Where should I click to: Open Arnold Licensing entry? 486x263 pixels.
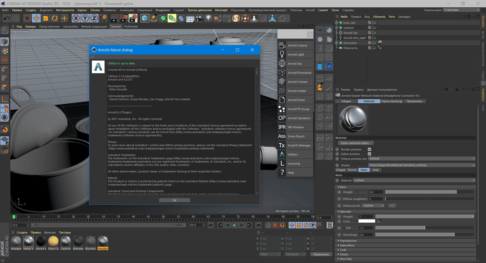tap(295, 164)
